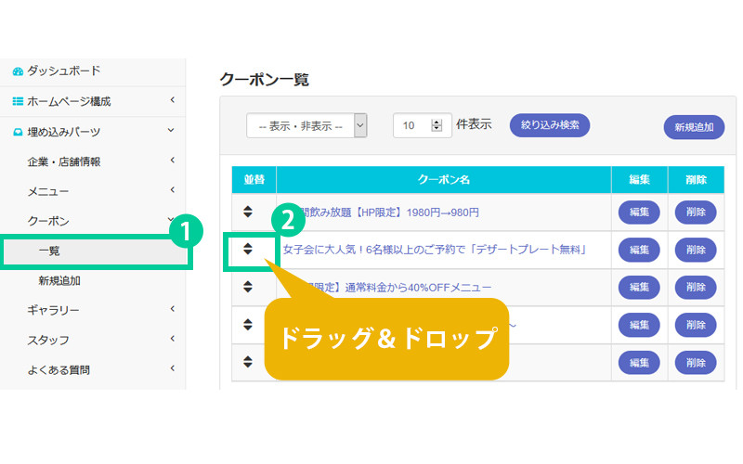Click the items-per-page number stepper
Viewport: 743px width, 464px height.
pos(437,125)
